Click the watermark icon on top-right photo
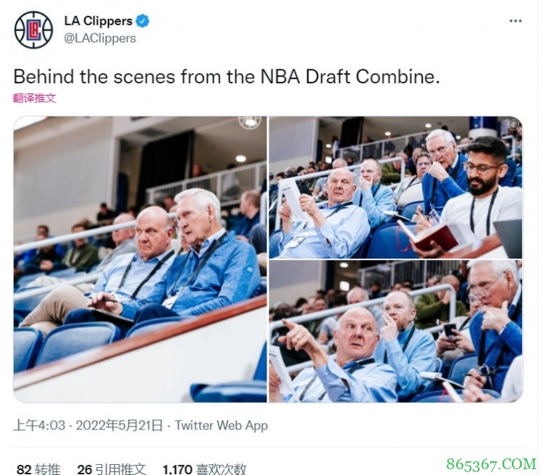This screenshot has height=475, width=543. (x=514, y=124)
